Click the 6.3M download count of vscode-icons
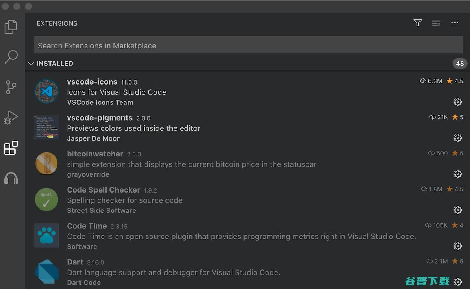 (431, 81)
